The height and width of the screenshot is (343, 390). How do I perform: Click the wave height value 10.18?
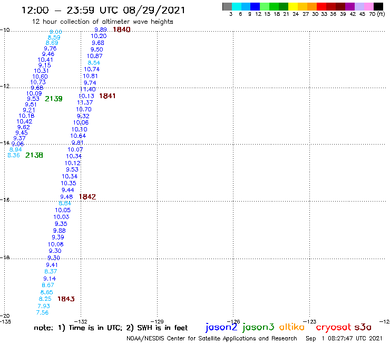[26, 116]
